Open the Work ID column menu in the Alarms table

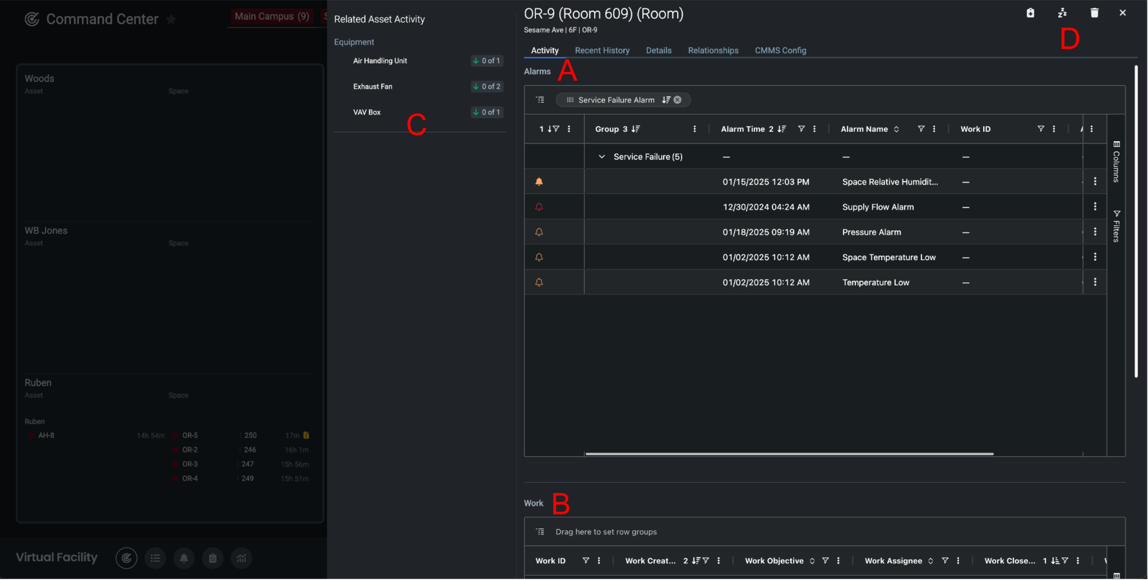click(x=1054, y=129)
